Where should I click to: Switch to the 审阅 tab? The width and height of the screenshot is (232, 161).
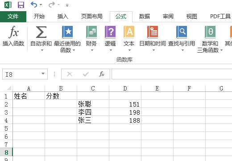pyautogui.click(x=168, y=17)
